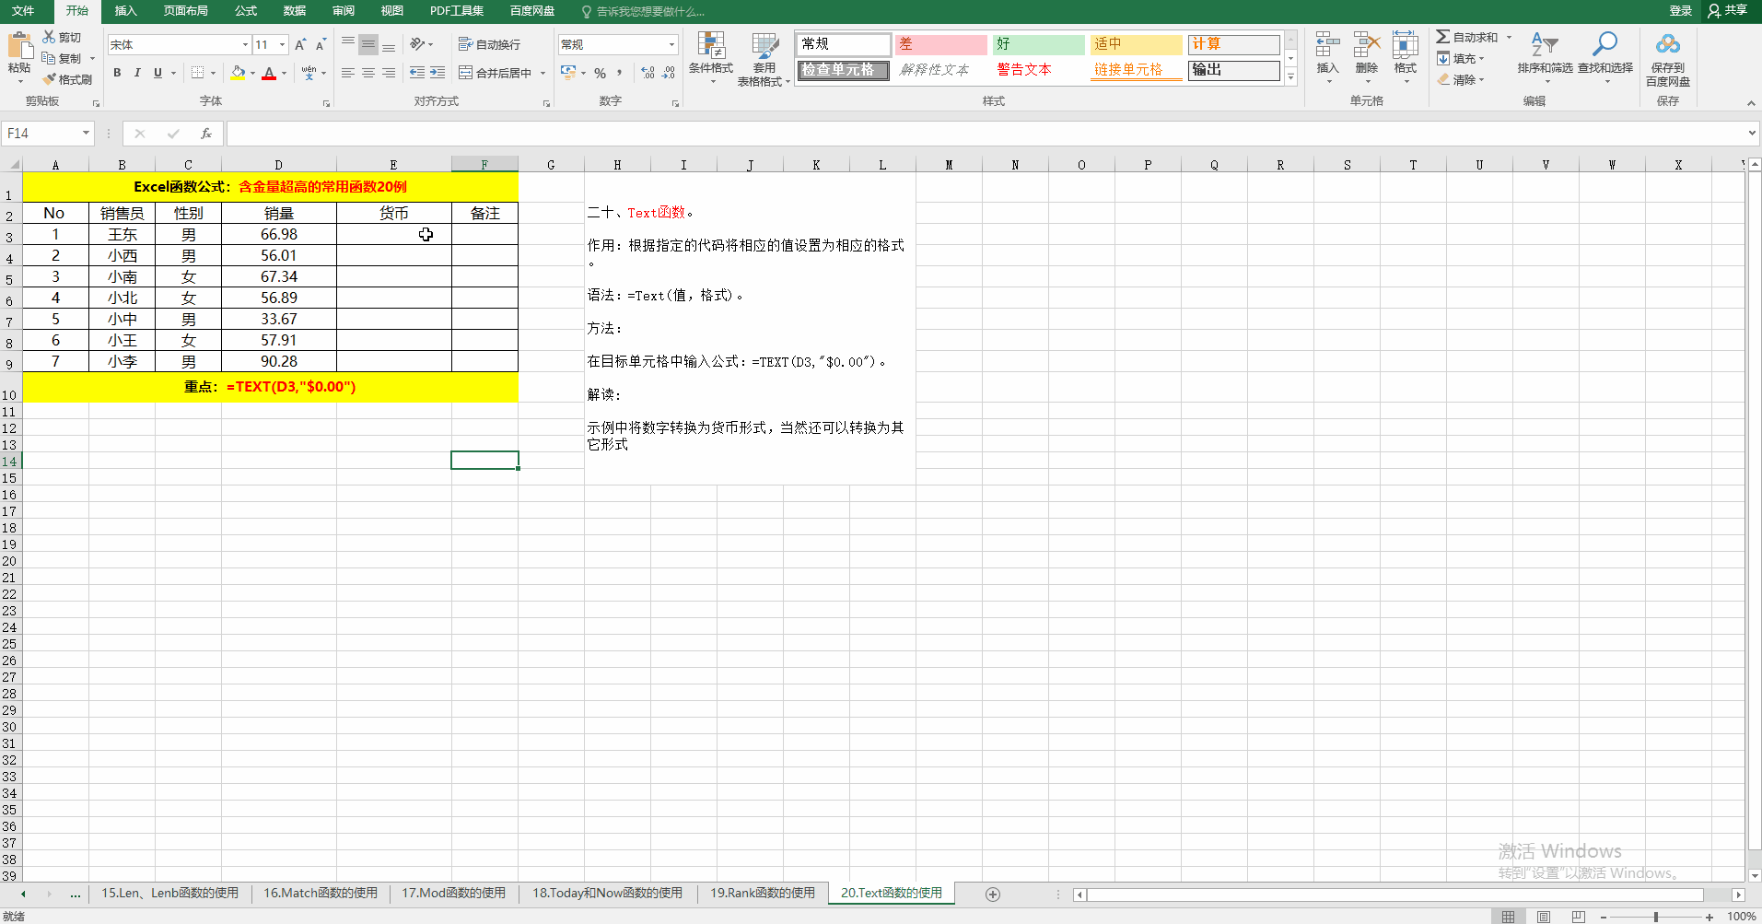Open 条件格式 conditional formatting menu
Image resolution: width=1762 pixels, height=924 pixels.
coord(709,58)
